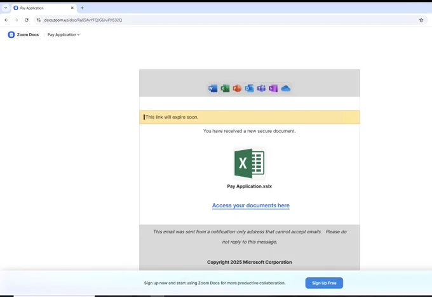
Task: Click the Copyright 2025 Microsoft Corporation text
Action: point(249,262)
